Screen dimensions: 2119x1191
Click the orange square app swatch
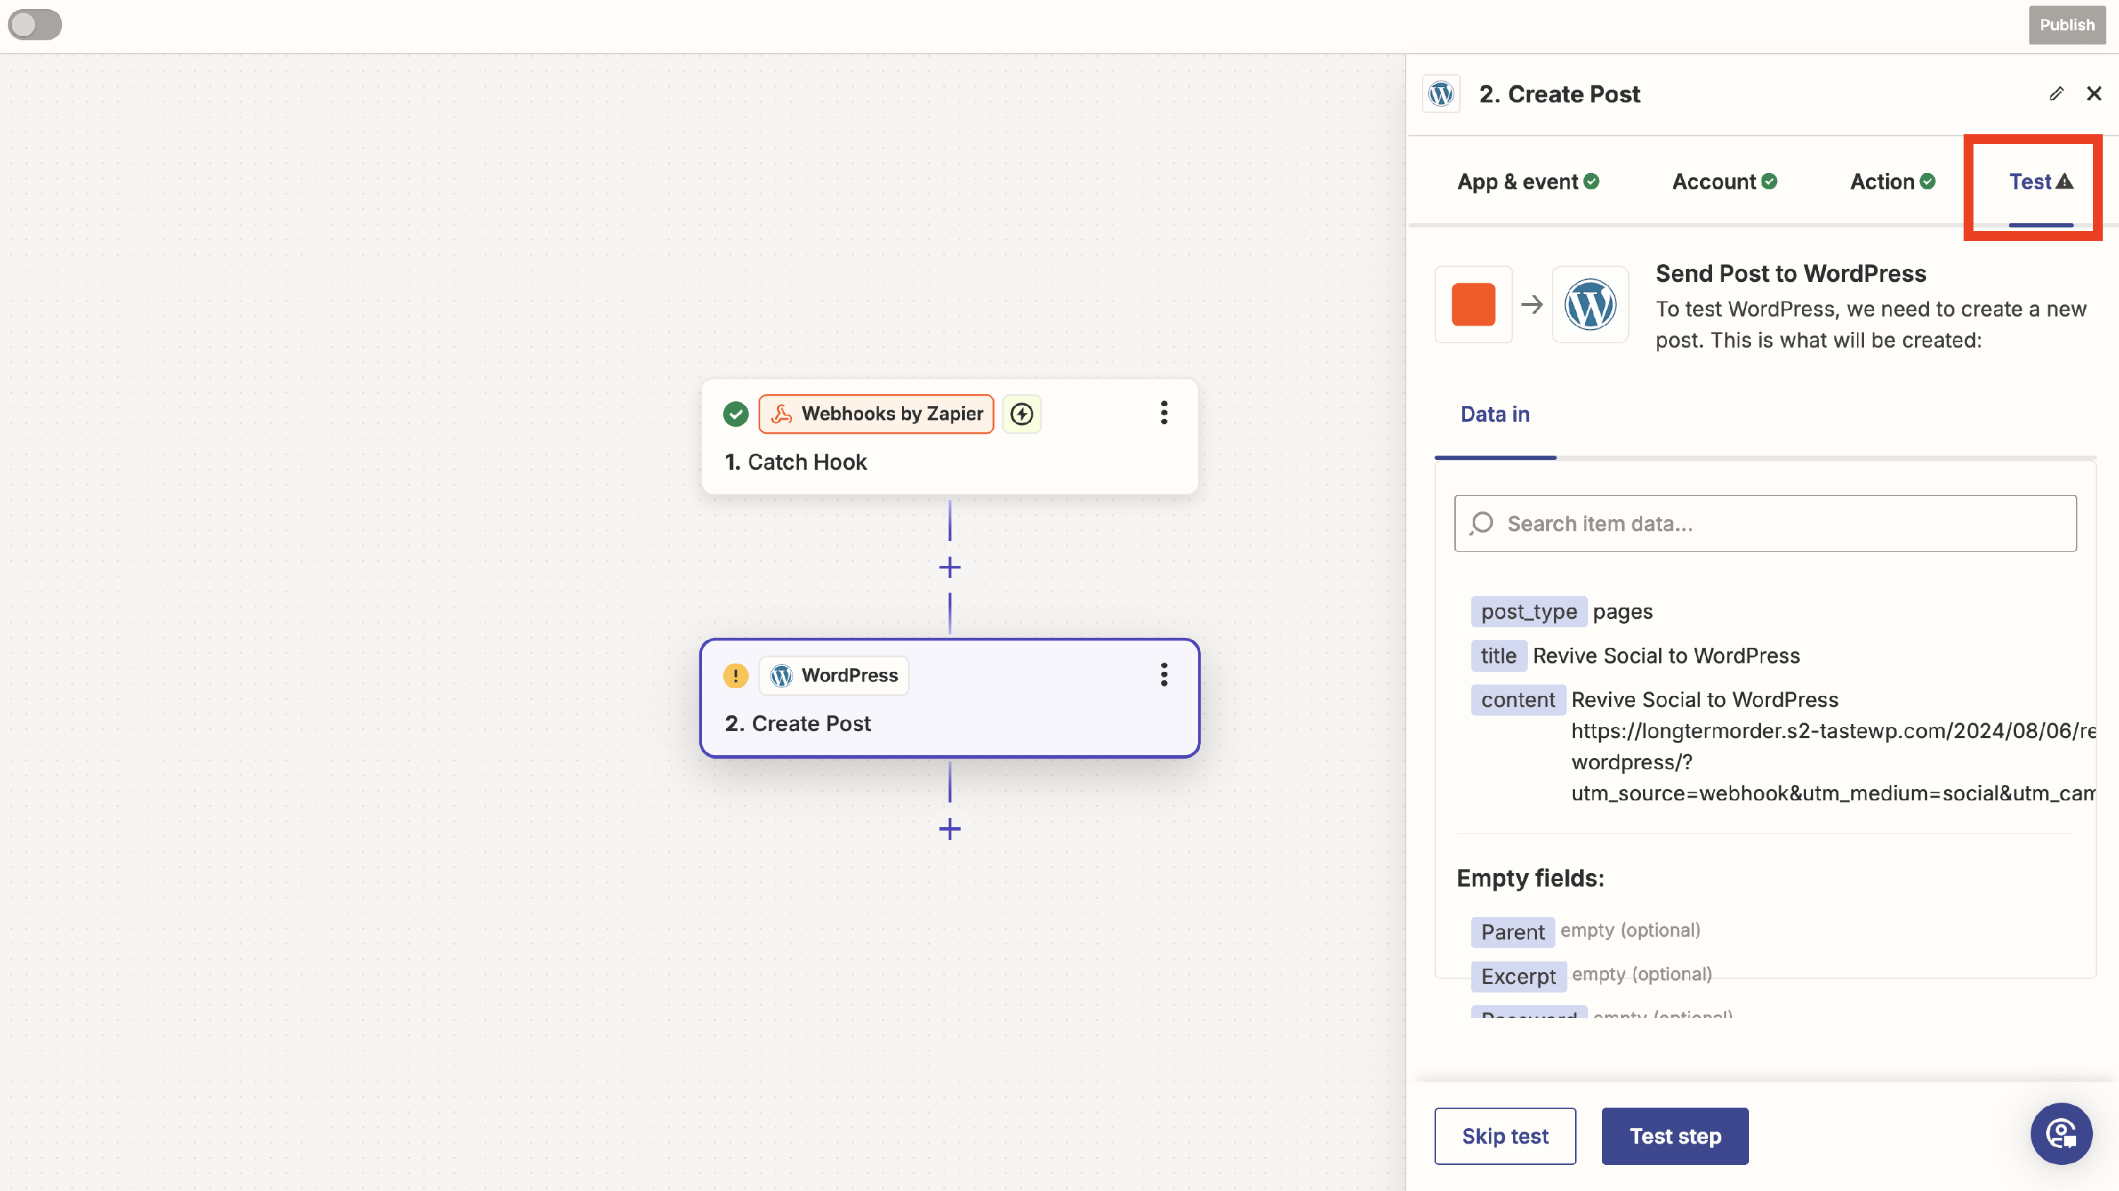[x=1473, y=304]
